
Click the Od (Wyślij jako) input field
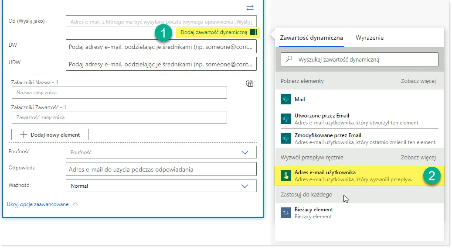point(161,21)
